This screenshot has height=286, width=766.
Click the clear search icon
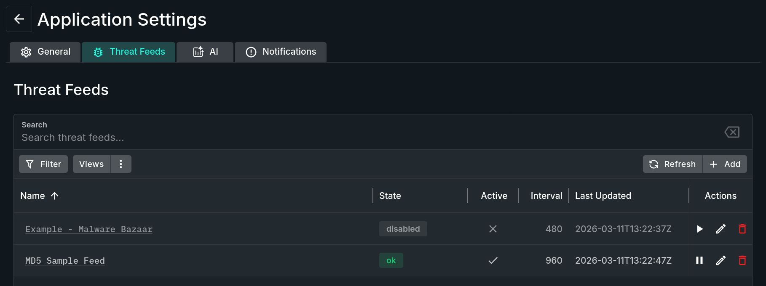[x=732, y=132]
